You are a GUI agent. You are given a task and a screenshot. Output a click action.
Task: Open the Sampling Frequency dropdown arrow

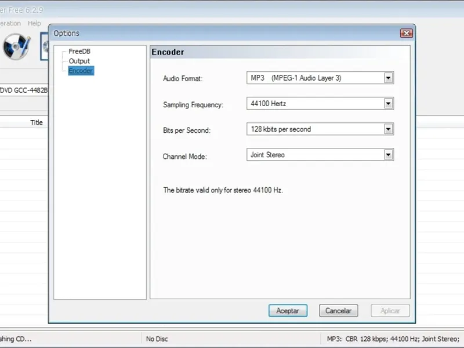click(x=388, y=104)
